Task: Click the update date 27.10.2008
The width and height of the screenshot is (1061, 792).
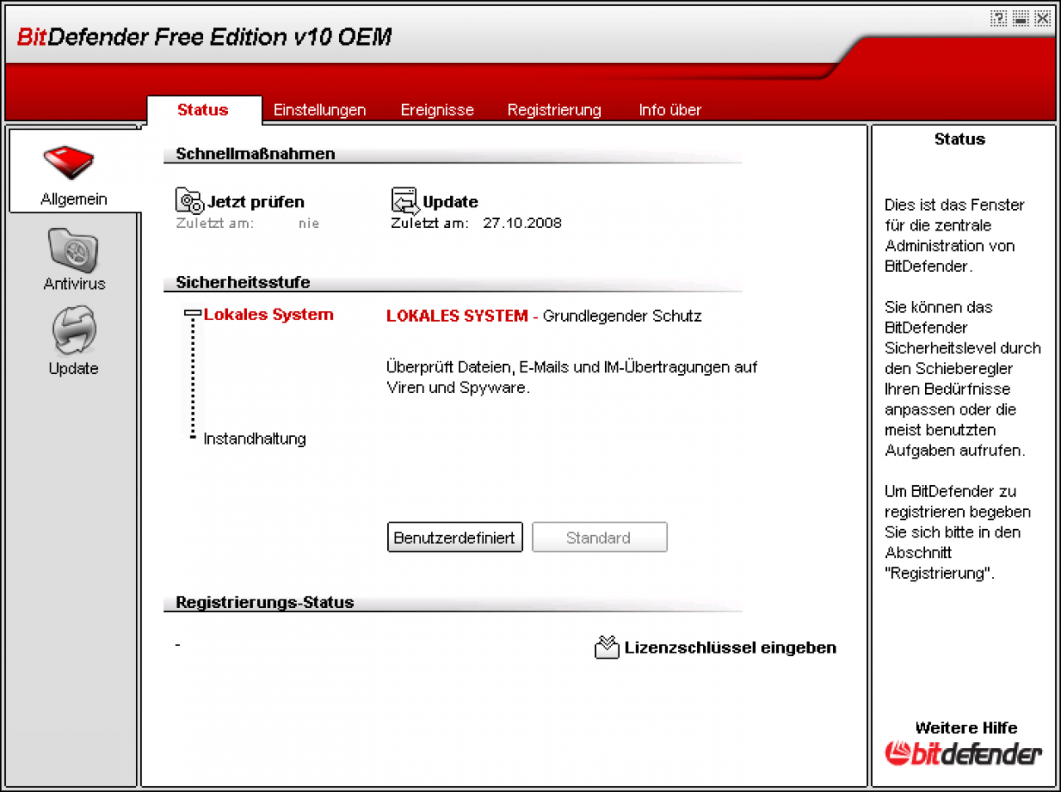Action: coord(522,223)
